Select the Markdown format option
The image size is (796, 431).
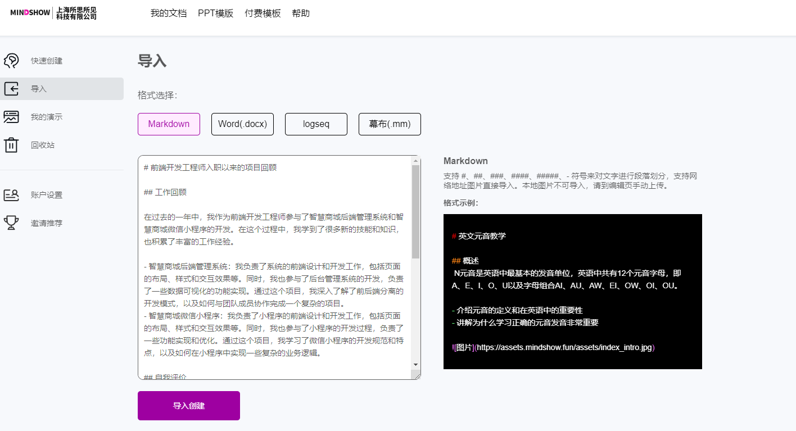[x=169, y=124]
